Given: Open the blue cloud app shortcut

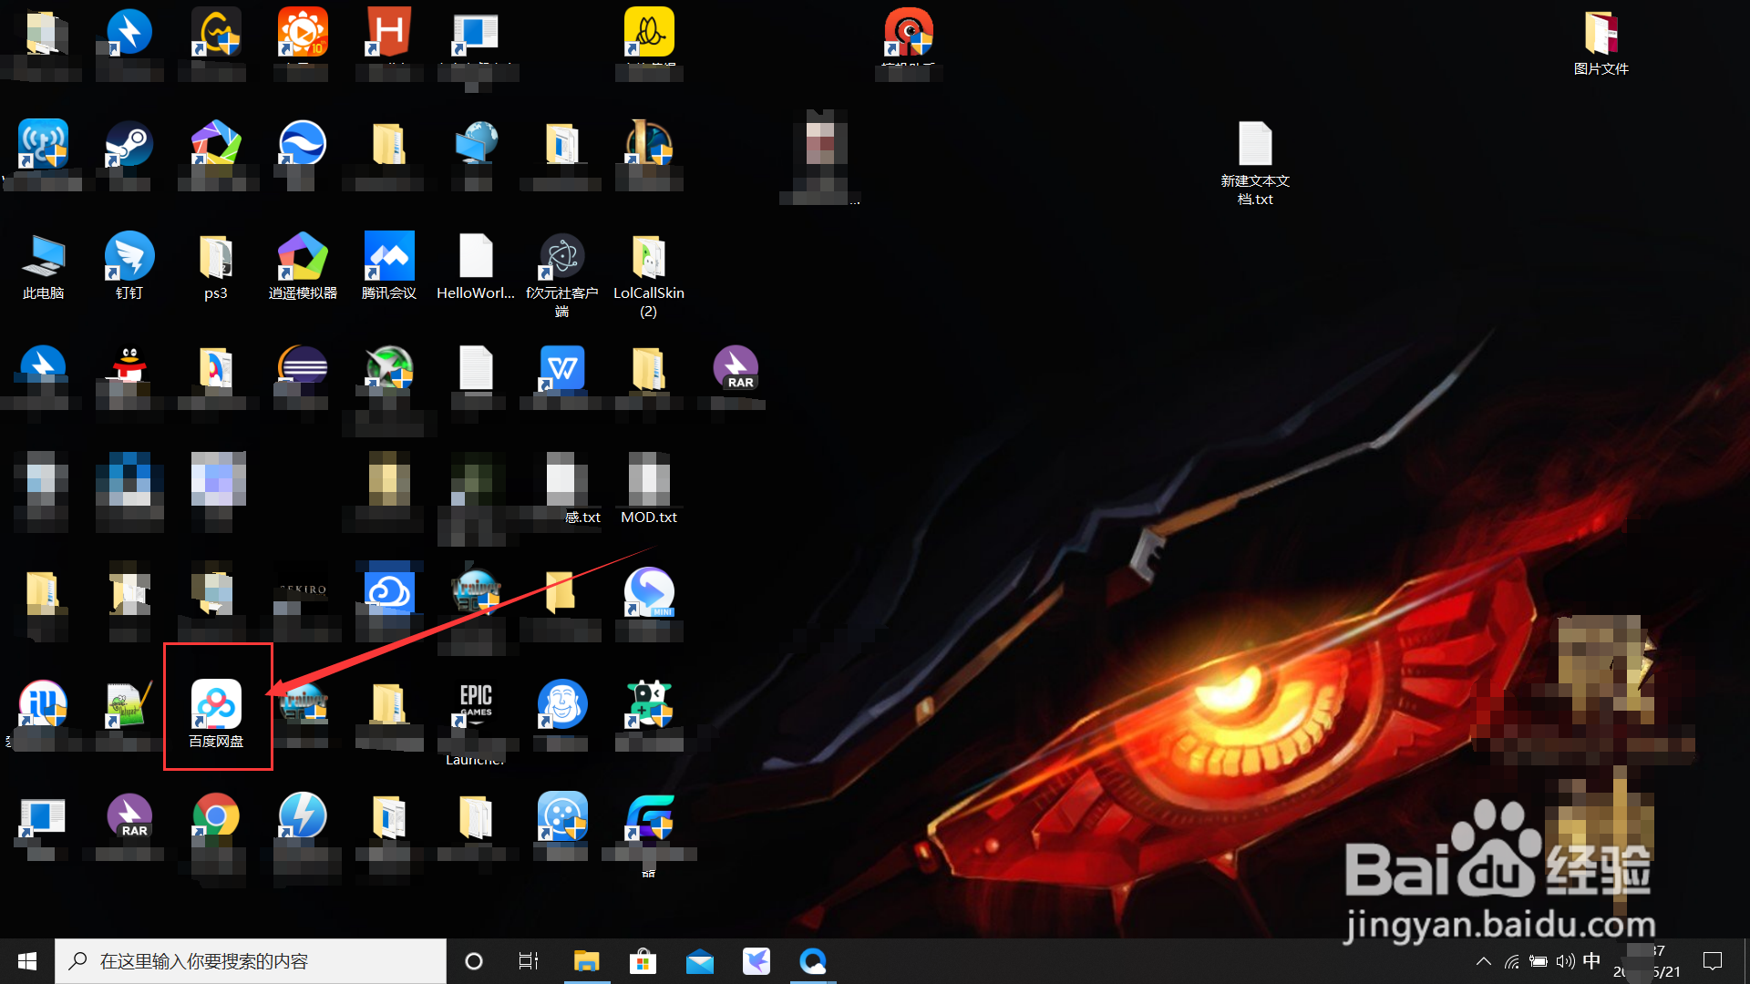Looking at the screenshot, I should coord(389,593).
